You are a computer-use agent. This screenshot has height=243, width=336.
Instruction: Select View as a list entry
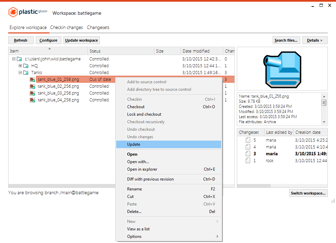(x=169, y=229)
